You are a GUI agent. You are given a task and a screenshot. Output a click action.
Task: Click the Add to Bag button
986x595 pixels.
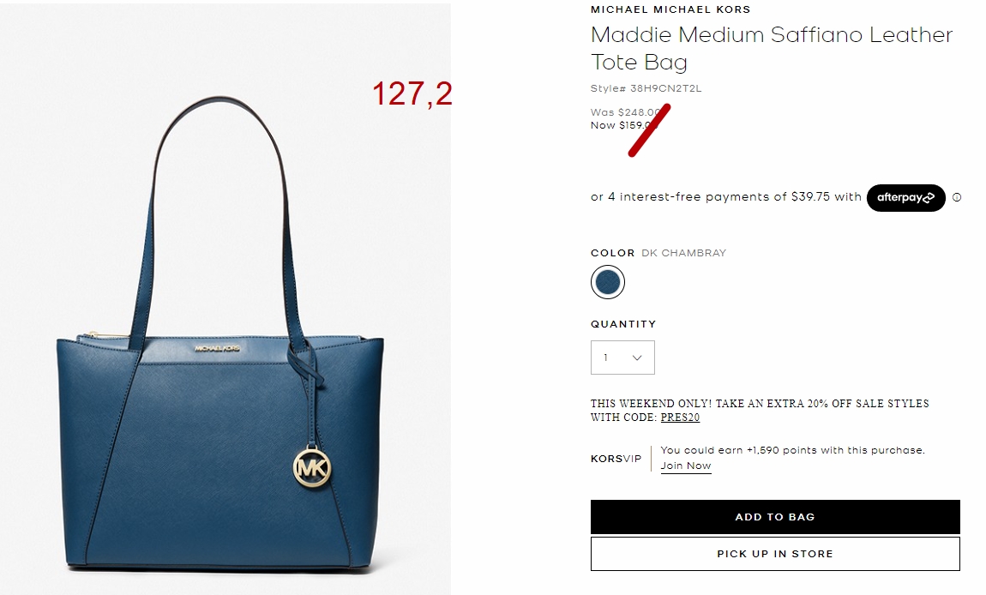pyautogui.click(x=775, y=517)
